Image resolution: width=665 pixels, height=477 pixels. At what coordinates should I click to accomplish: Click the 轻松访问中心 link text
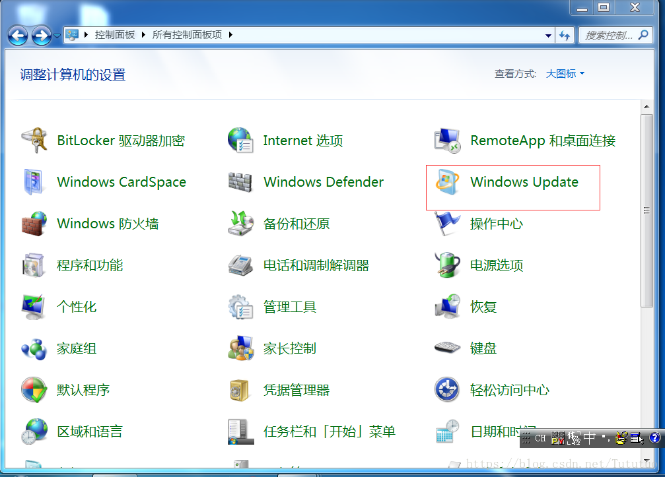click(509, 390)
